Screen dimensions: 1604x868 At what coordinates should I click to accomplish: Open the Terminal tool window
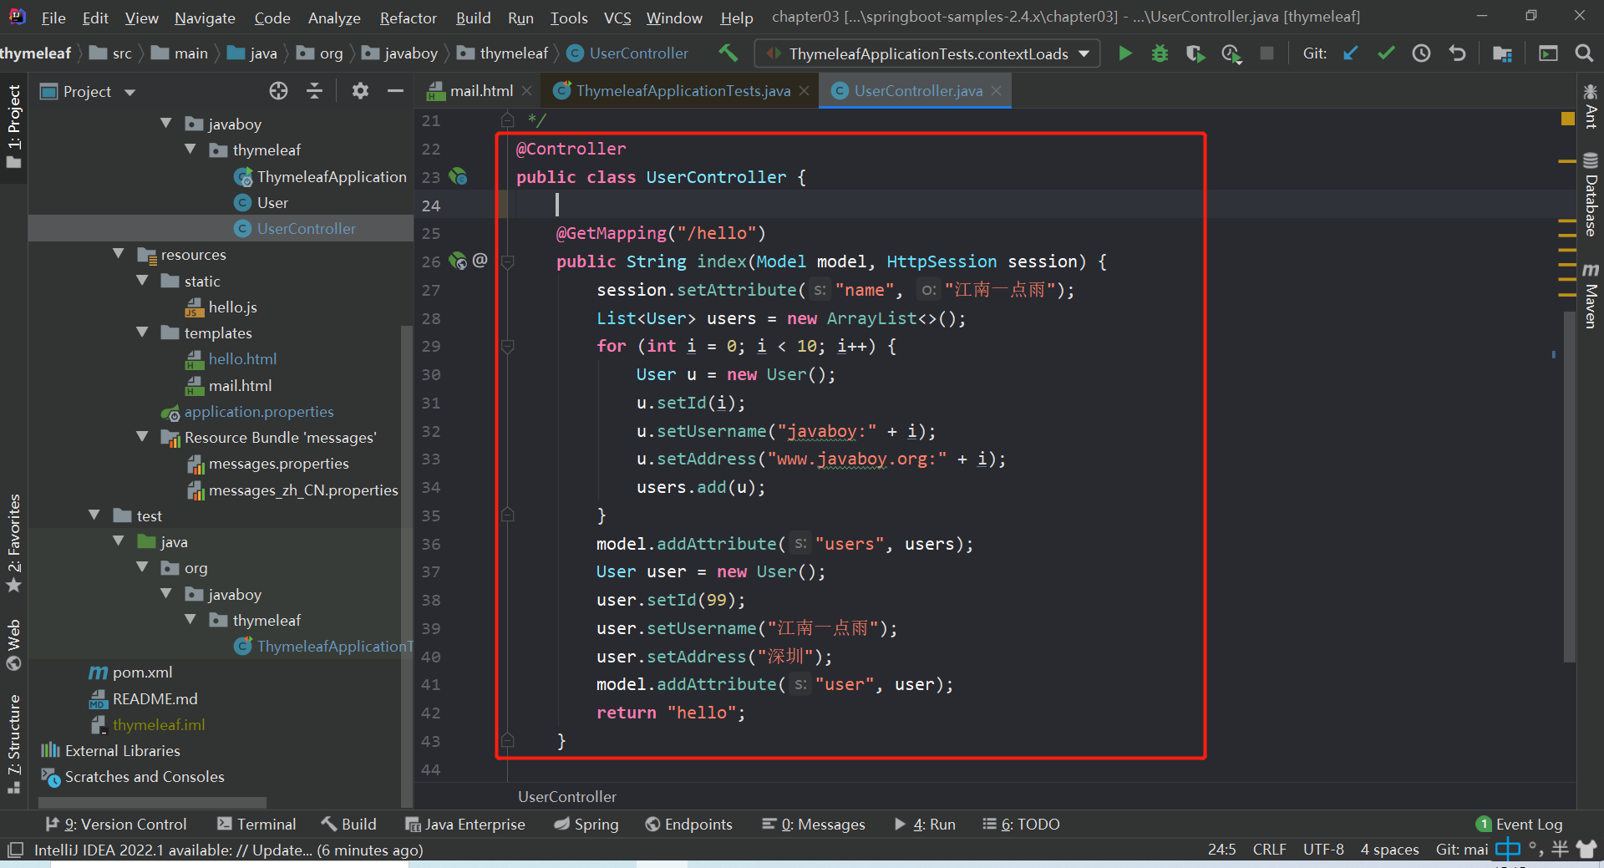pyautogui.click(x=256, y=824)
